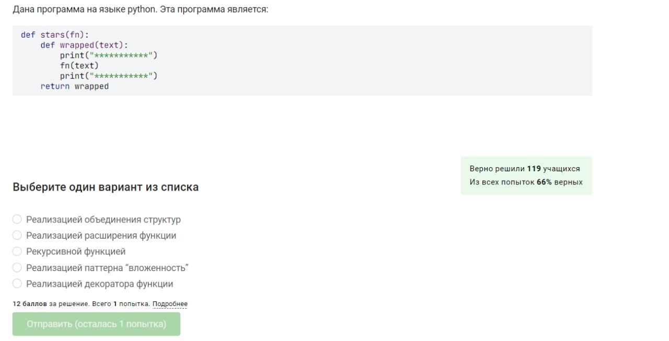The height and width of the screenshot is (341, 669).
Task: Choose the "Реализацией расширения функции" radio button
Action: click(x=17, y=236)
